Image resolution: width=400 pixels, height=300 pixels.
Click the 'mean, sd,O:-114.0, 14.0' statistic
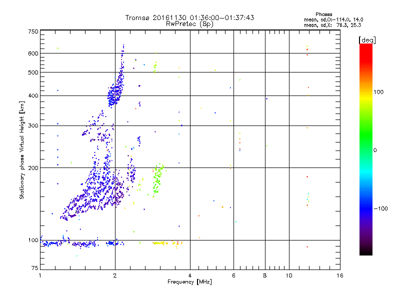pos(333,19)
